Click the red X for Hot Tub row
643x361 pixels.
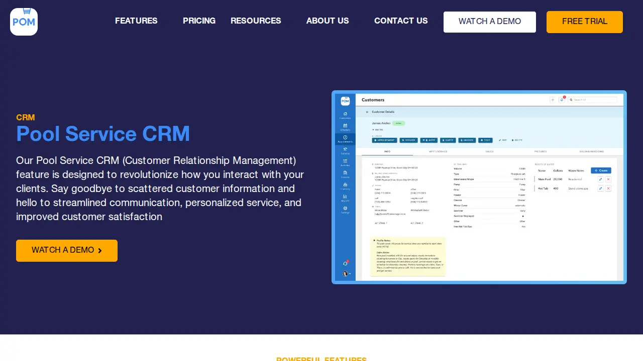[608, 189]
